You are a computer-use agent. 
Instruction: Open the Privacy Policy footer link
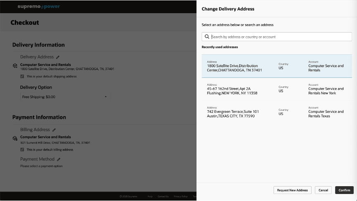(181, 196)
